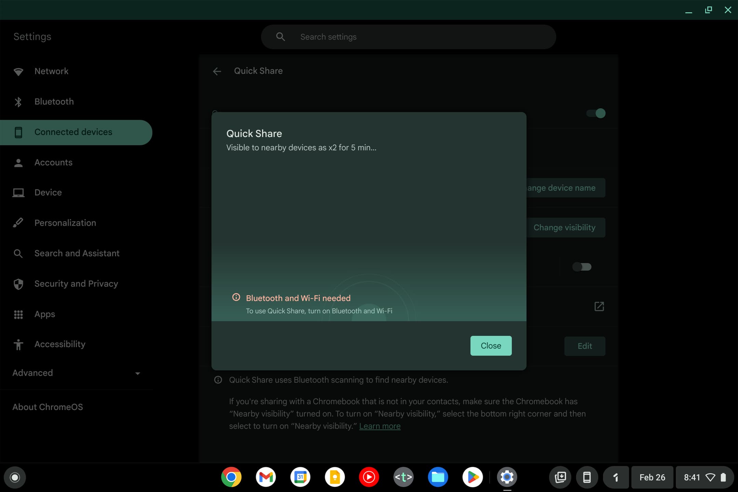Turn off the Quick Share main toggle
This screenshot has height=492, width=738.
[596, 113]
